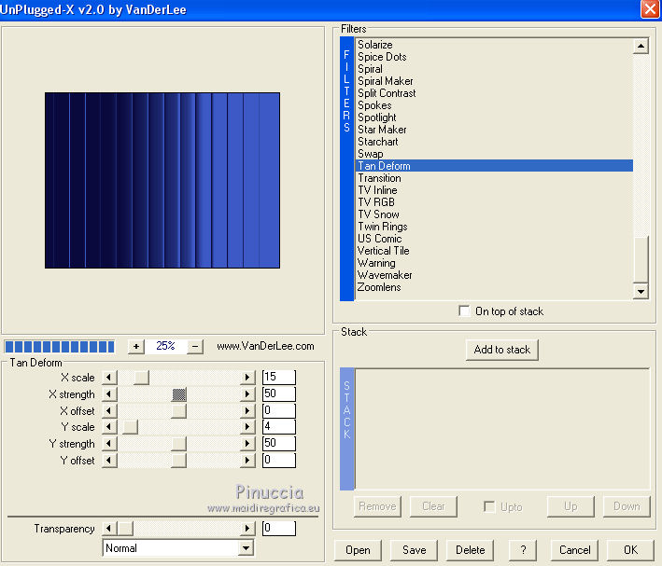Click Add to stack button
This screenshot has width=662, height=566.
pyautogui.click(x=502, y=350)
